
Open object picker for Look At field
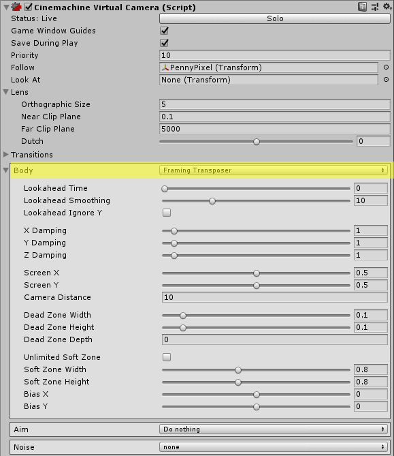tap(386, 79)
